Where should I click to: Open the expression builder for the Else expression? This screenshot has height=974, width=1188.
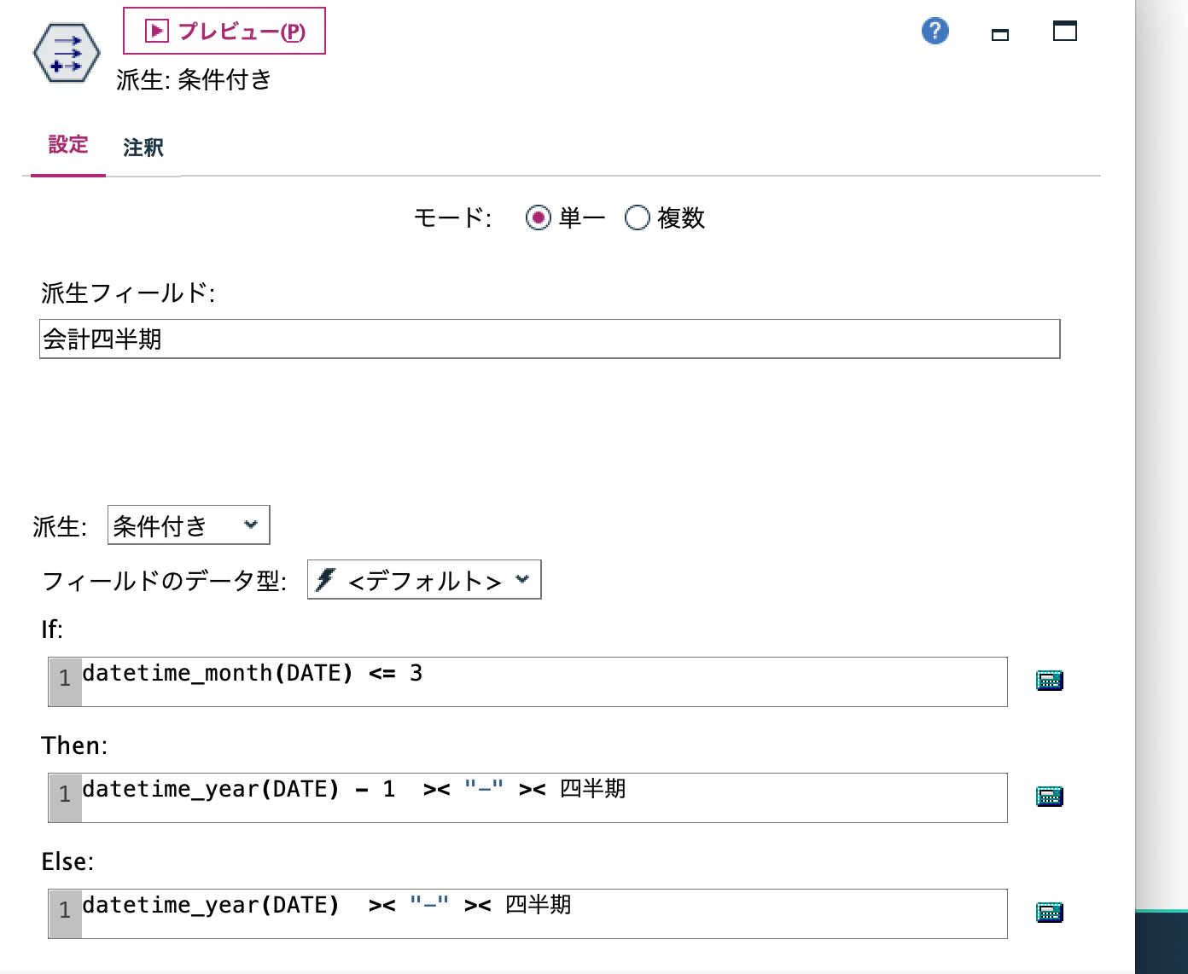pyautogui.click(x=1048, y=912)
